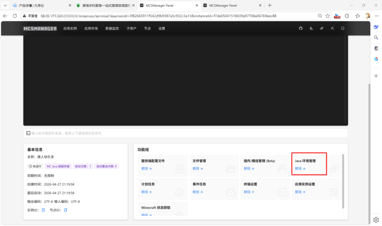Open the tab list dropdown arrow
The width and height of the screenshot is (382, 226).
click(x=5, y=6)
